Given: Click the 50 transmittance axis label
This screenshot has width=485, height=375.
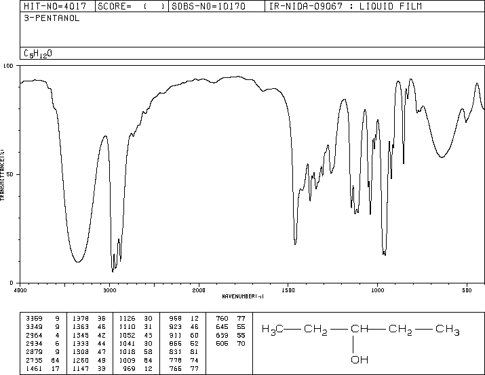Looking at the screenshot, I should point(9,174).
